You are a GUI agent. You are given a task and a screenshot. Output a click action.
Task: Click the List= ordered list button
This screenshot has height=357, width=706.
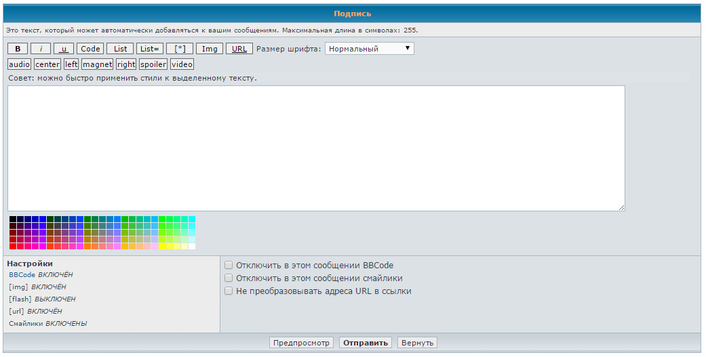click(149, 49)
